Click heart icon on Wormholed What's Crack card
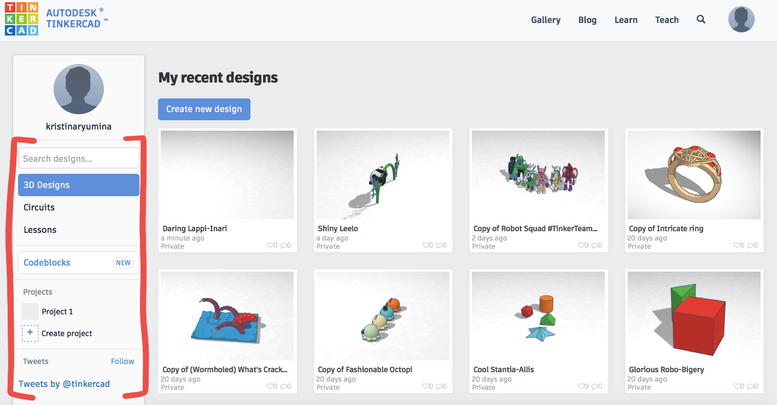 tap(270, 386)
